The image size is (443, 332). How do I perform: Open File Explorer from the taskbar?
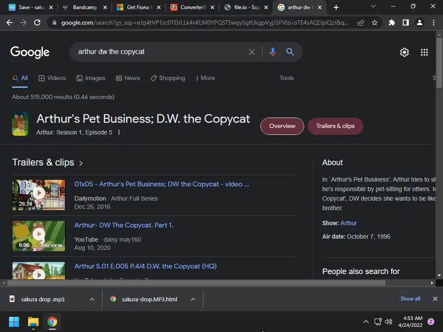[33, 322]
